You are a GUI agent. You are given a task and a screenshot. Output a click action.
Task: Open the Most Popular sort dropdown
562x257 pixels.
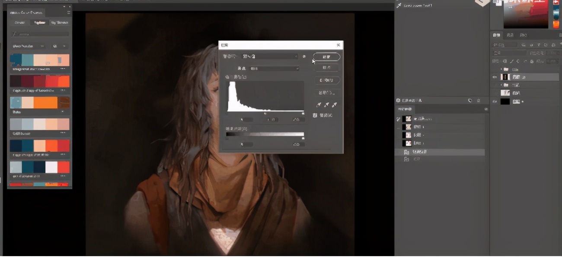pos(29,46)
